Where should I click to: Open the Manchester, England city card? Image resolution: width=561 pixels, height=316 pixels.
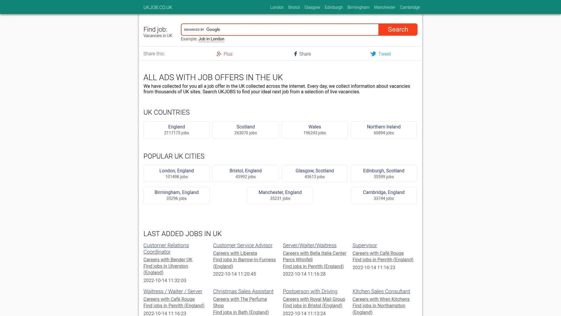tap(280, 195)
